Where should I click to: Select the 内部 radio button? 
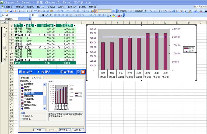click(23, 119)
